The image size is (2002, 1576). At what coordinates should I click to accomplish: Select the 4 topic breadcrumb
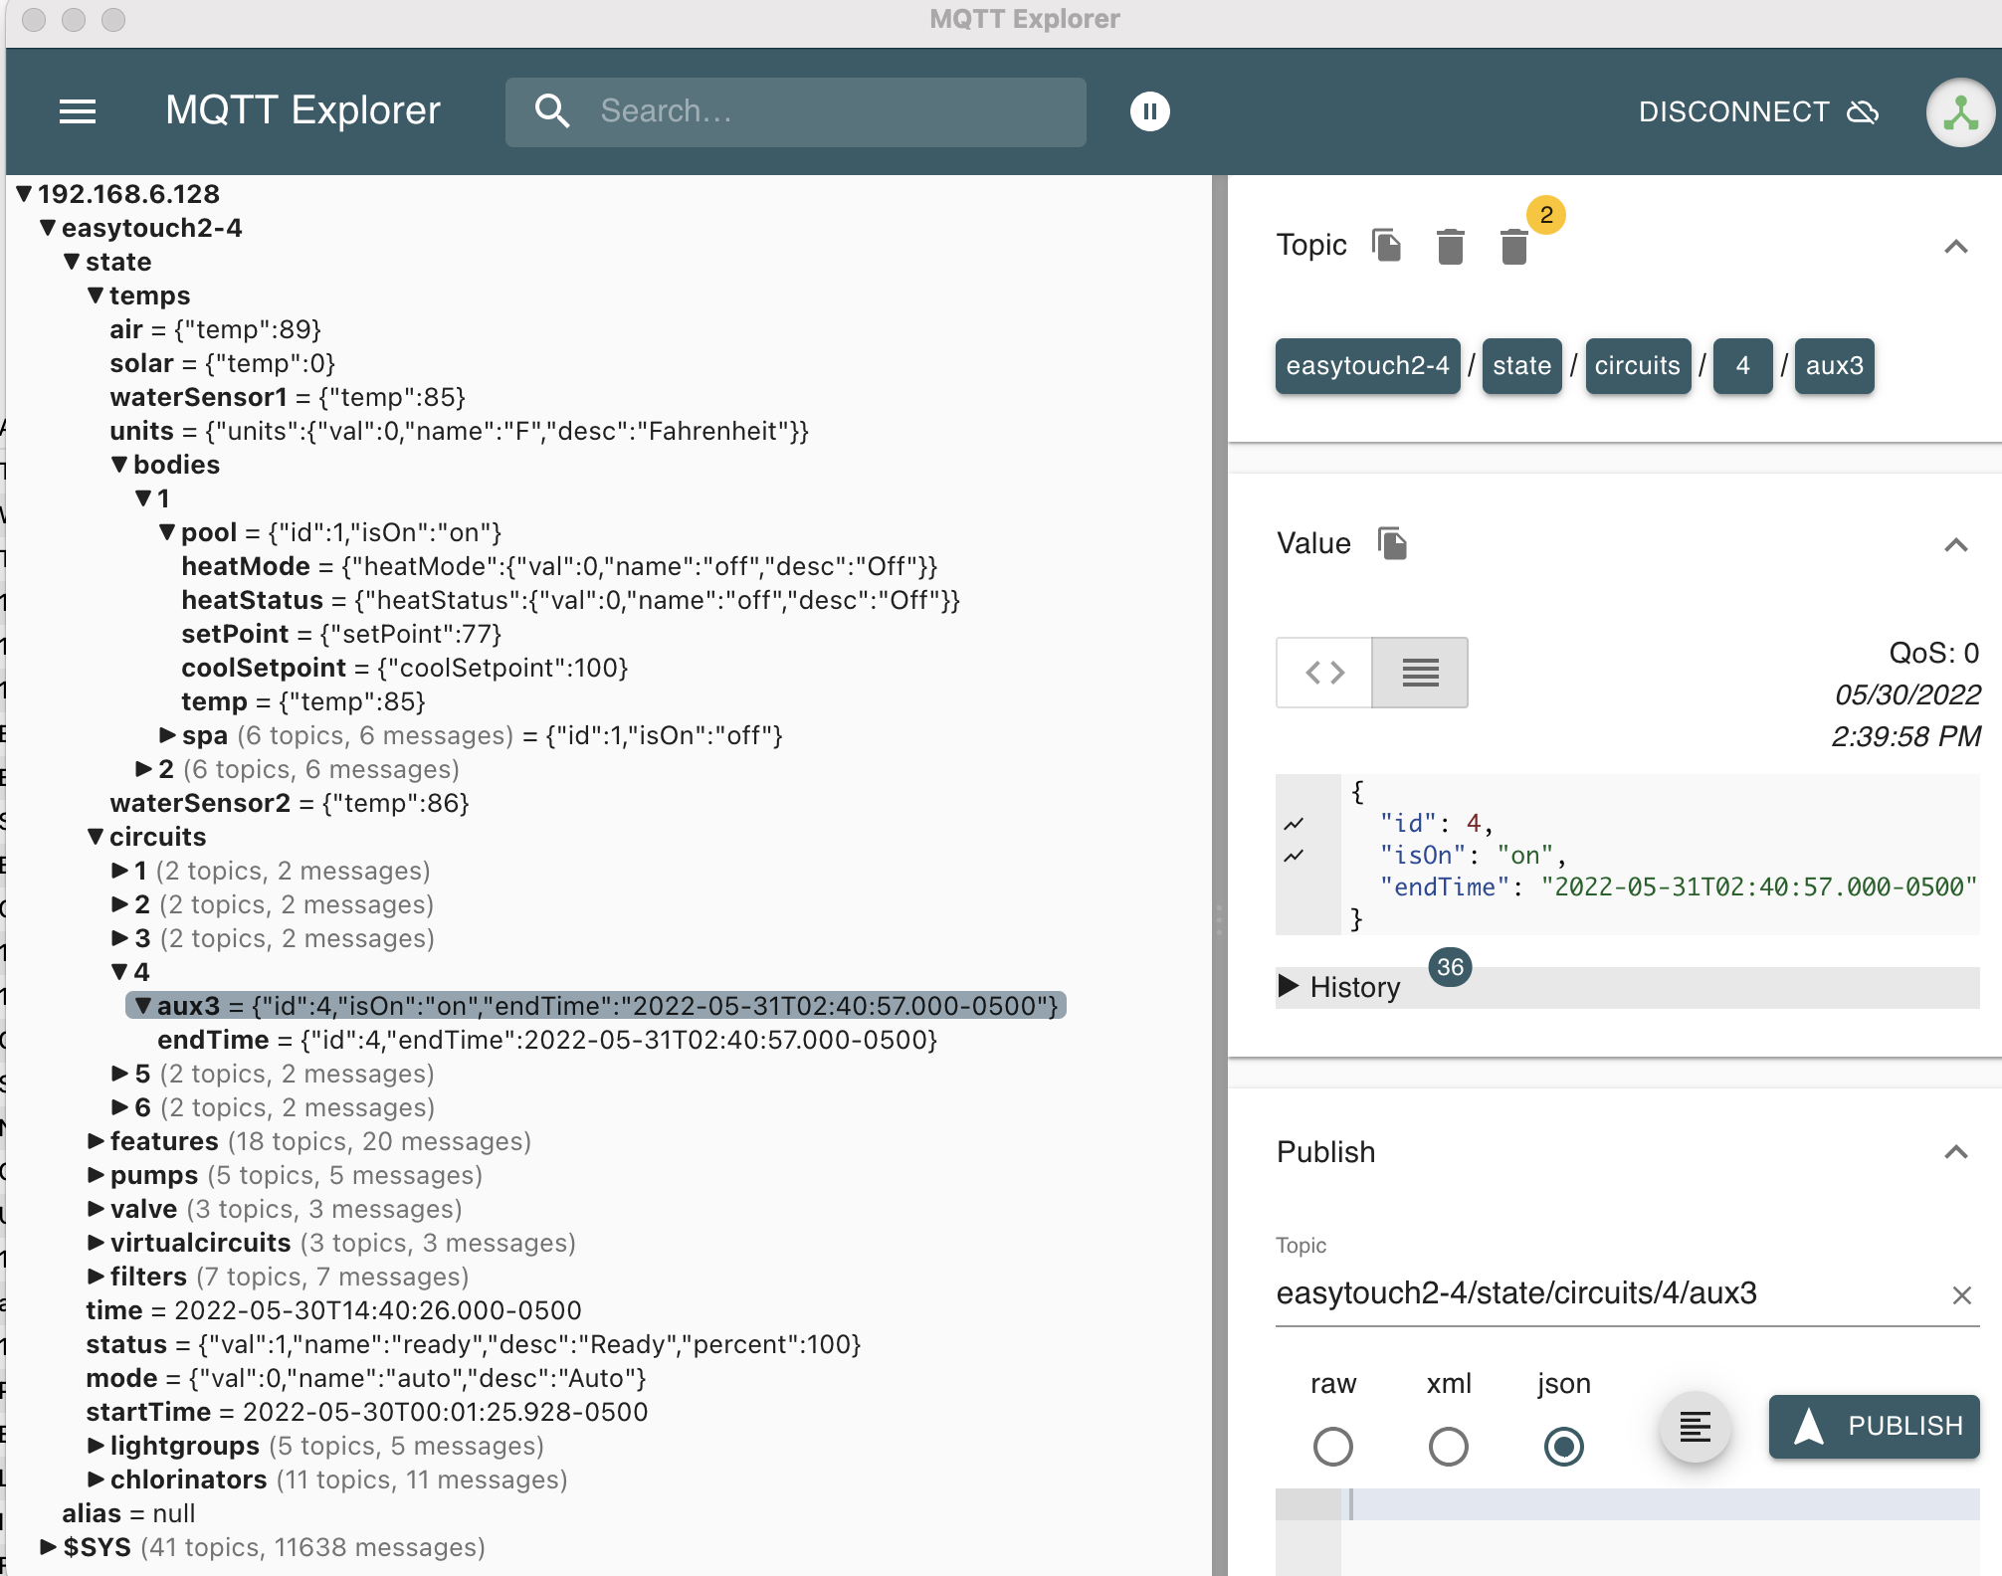click(1742, 366)
